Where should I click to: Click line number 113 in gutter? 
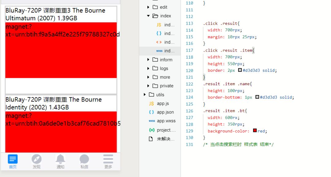pyautogui.click(x=189, y=23)
